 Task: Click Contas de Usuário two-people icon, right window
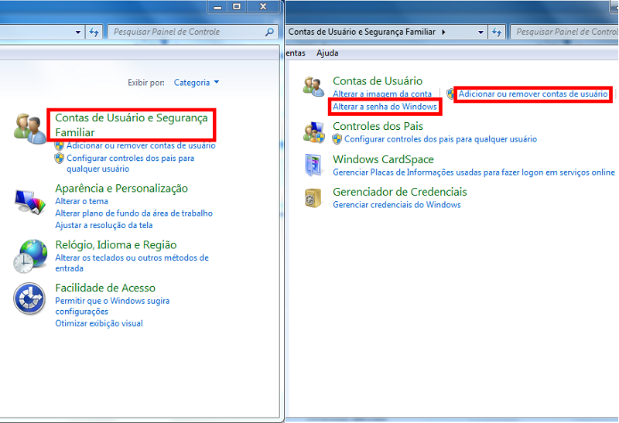coord(314,87)
